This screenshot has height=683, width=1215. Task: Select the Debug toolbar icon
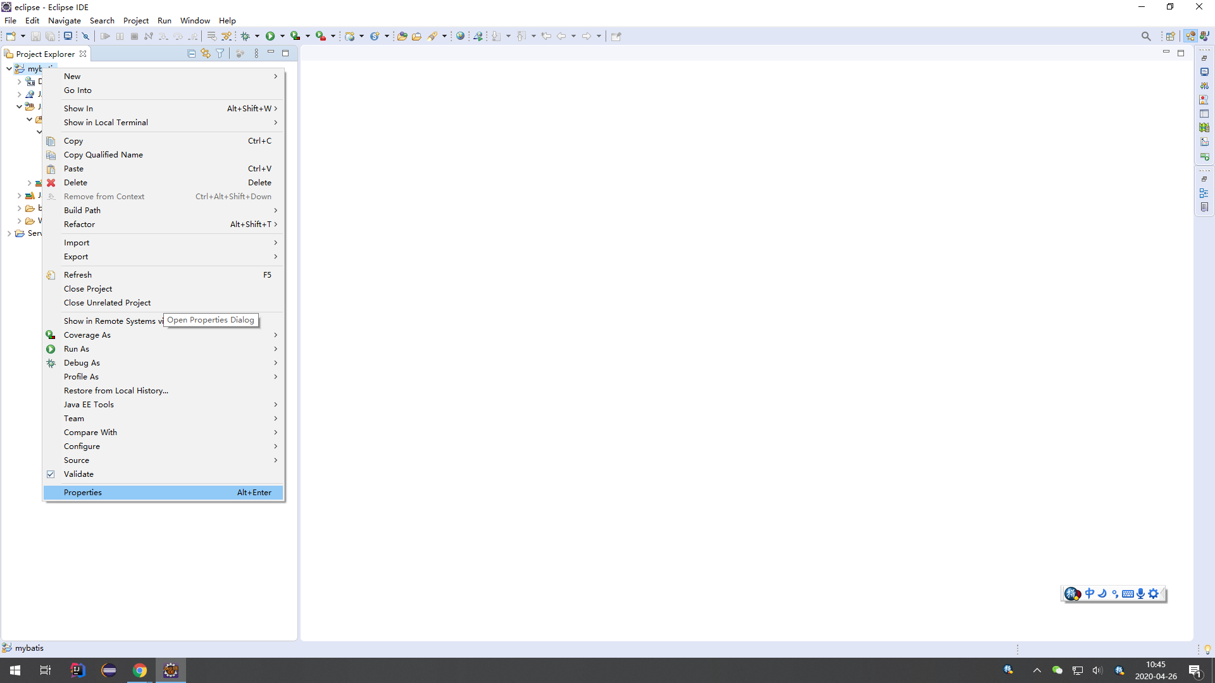(x=246, y=36)
